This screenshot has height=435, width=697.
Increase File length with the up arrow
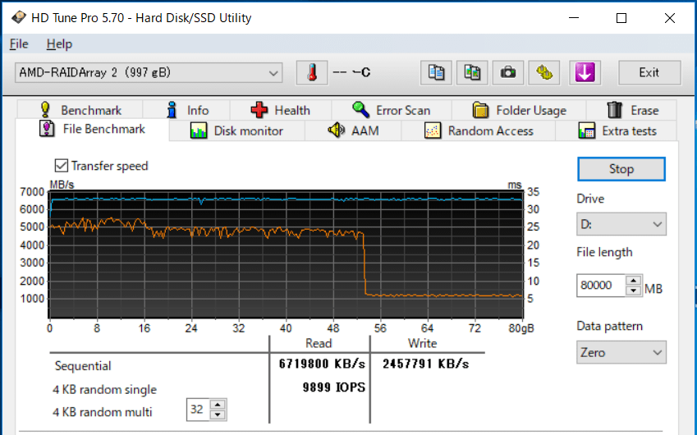(633, 281)
